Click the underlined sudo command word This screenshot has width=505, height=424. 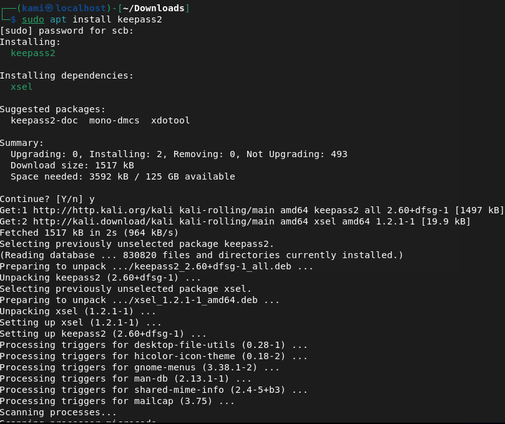tap(33, 19)
